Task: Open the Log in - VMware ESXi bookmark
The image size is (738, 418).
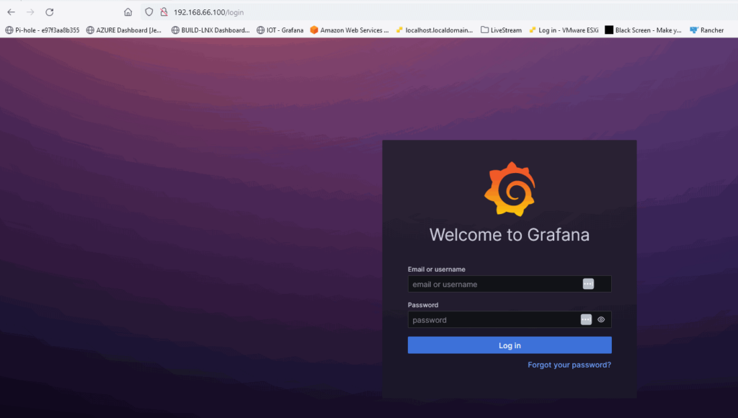Action: pos(564,30)
